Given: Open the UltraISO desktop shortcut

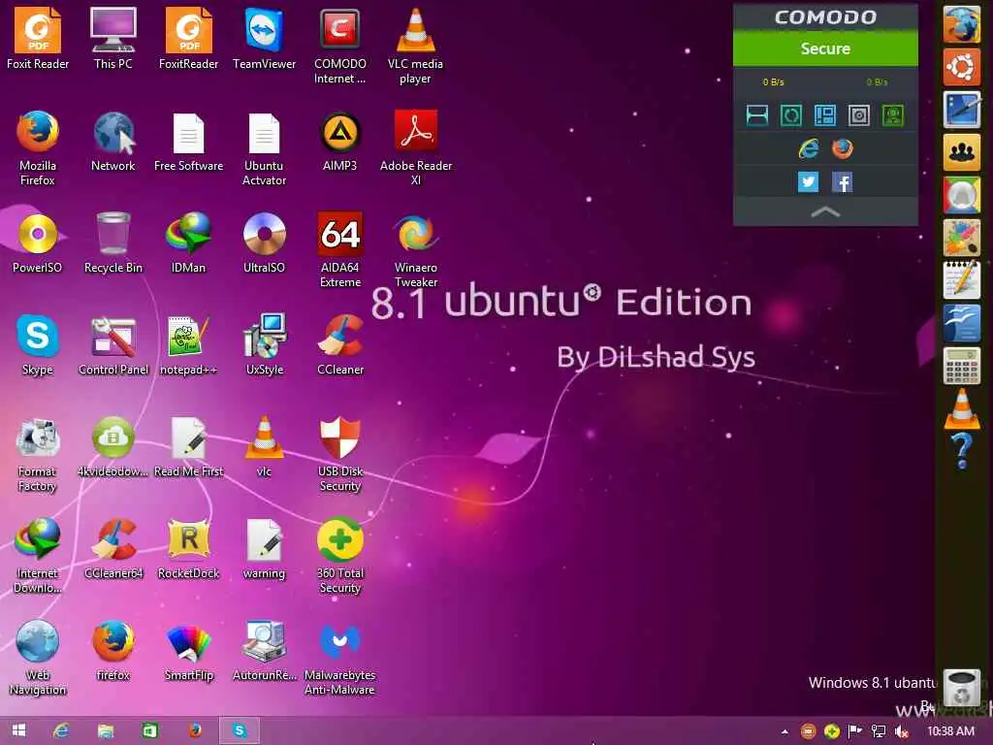Looking at the screenshot, I should click(264, 243).
